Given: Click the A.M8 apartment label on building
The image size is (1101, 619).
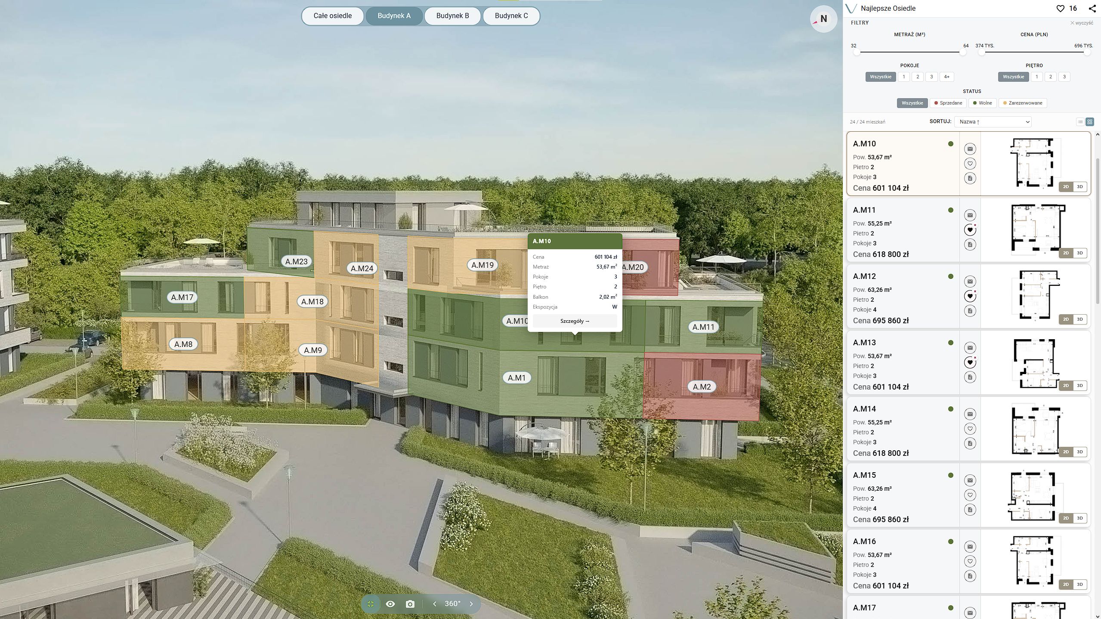Looking at the screenshot, I should (183, 344).
